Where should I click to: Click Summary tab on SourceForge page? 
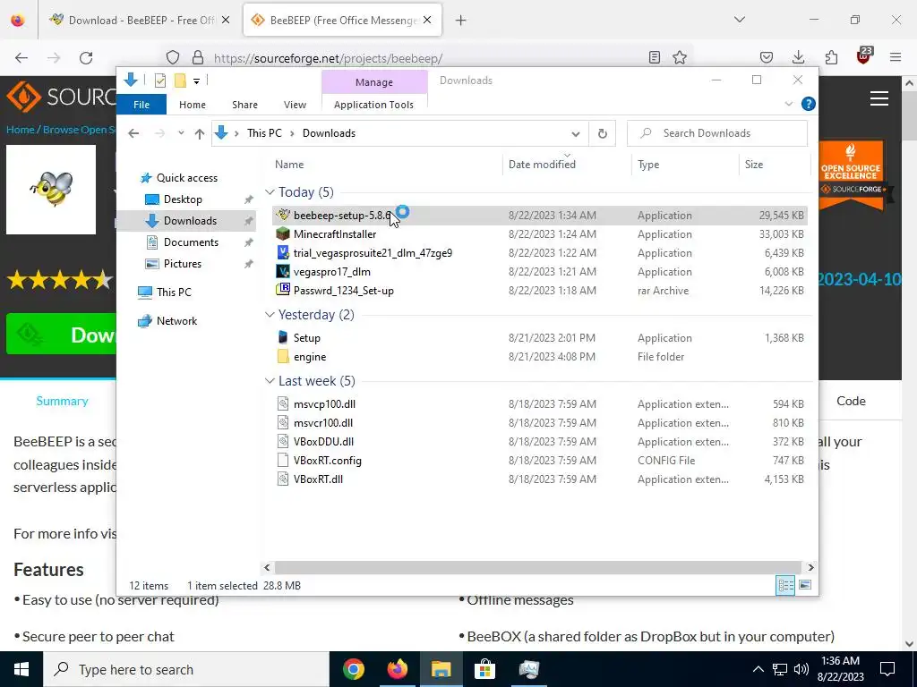click(62, 401)
